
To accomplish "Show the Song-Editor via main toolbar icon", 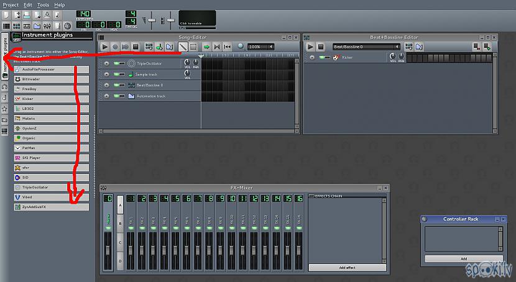I will point(6,25).
